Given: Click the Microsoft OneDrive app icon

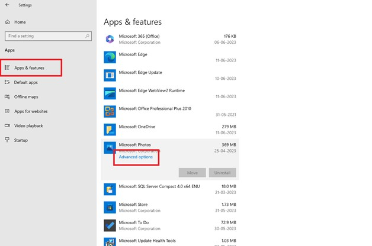Looking at the screenshot, I should [x=110, y=130].
